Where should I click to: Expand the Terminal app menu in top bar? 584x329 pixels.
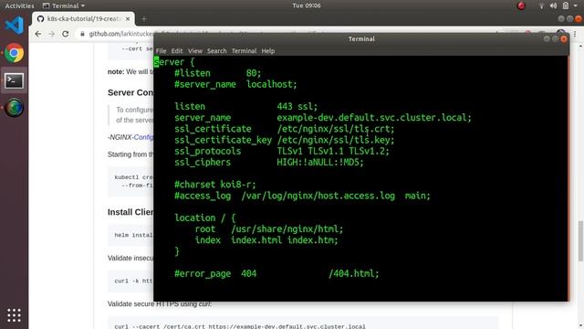coord(64,5)
